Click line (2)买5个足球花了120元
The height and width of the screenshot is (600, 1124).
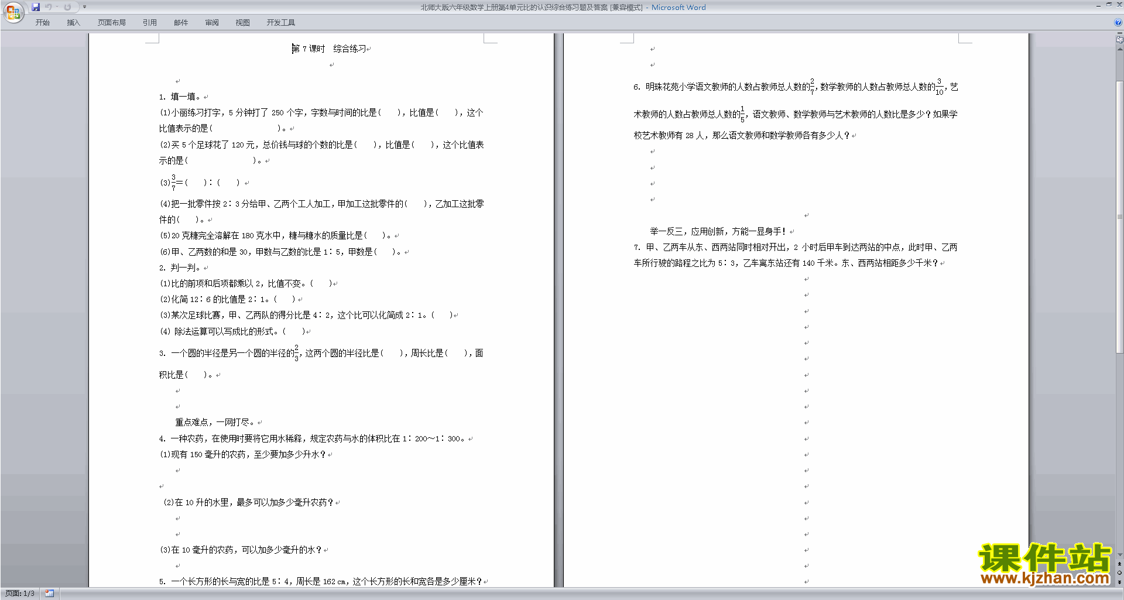[321, 152]
